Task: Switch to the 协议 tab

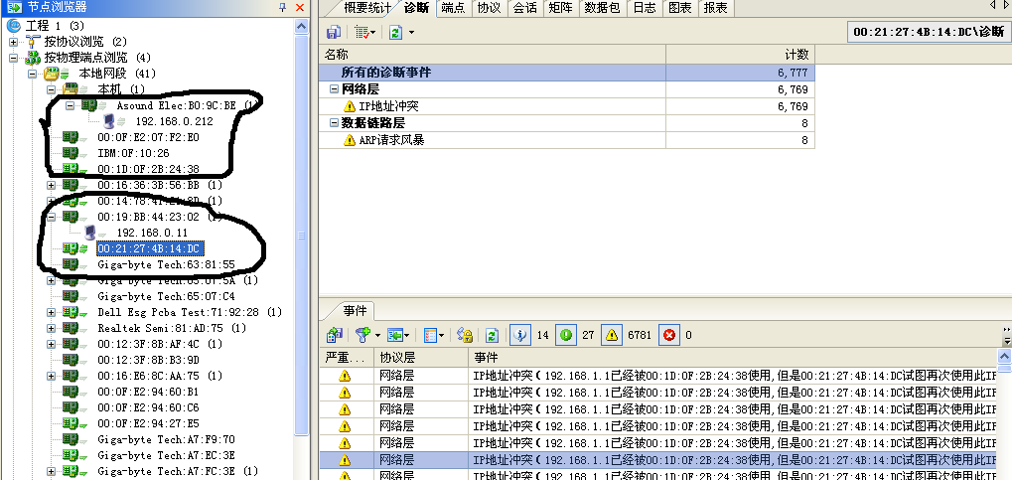Action: (x=488, y=8)
